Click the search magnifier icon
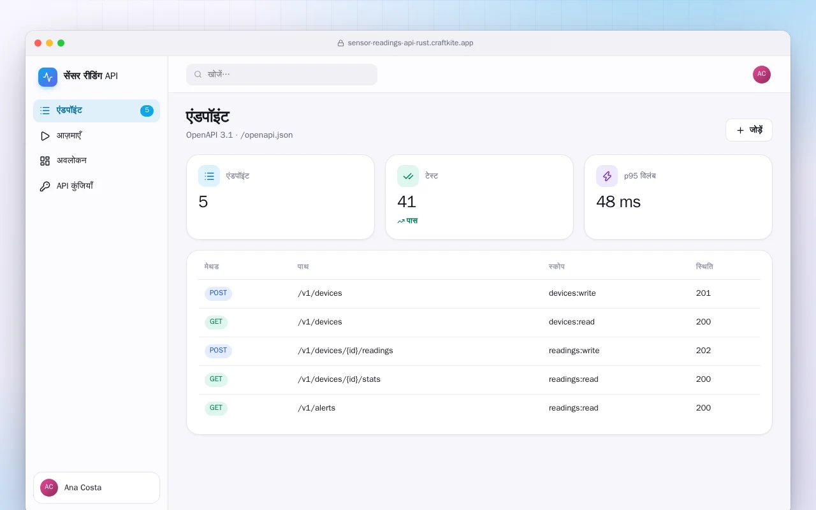The height and width of the screenshot is (510, 816). 198,75
